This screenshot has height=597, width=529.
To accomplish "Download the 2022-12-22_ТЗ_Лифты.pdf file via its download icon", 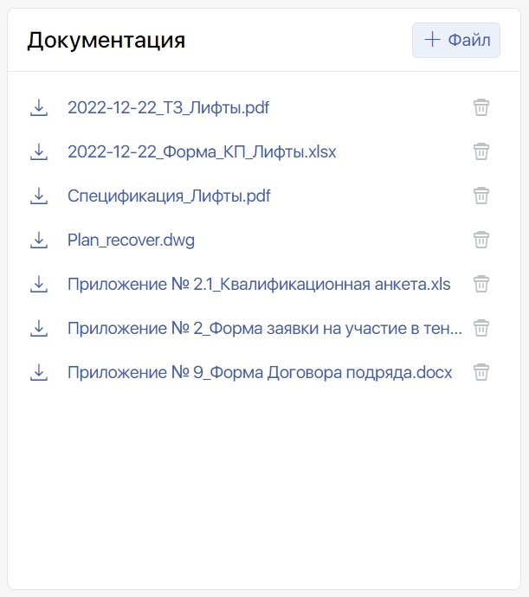I will 39,107.
